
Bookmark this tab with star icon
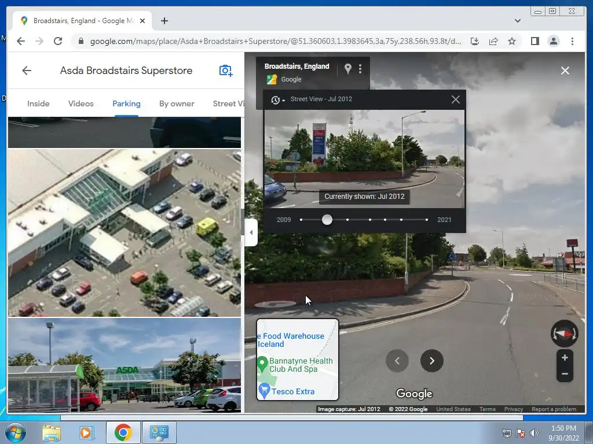coord(512,41)
